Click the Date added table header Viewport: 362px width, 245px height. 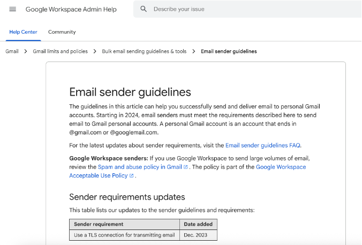pos(198,224)
